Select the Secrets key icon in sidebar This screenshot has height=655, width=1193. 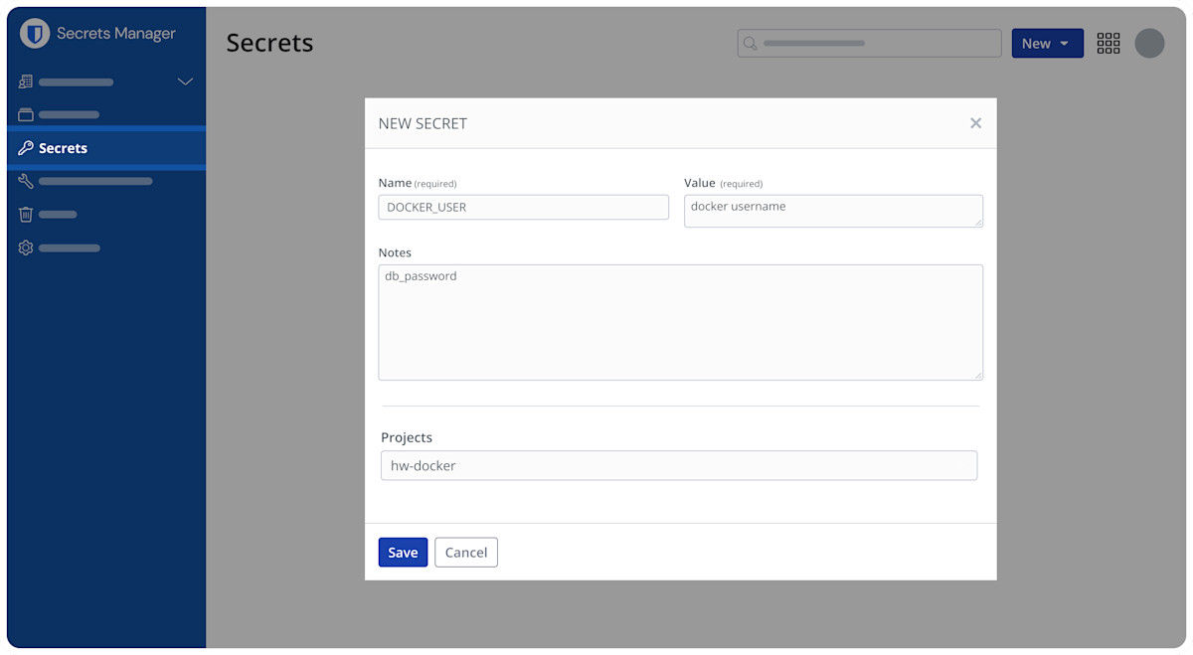[26, 148]
